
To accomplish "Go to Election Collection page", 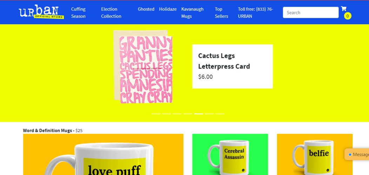I will (x=111, y=13).
